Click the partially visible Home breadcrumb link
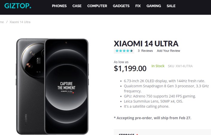 2,22
